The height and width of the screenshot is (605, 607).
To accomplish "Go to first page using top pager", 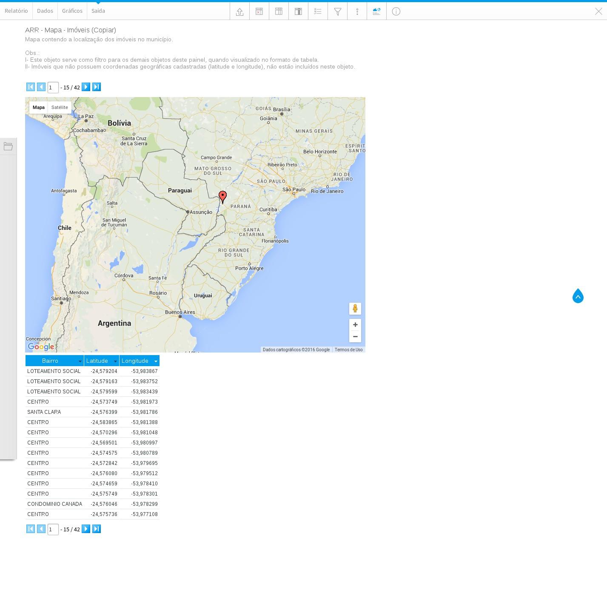I will coord(31,87).
